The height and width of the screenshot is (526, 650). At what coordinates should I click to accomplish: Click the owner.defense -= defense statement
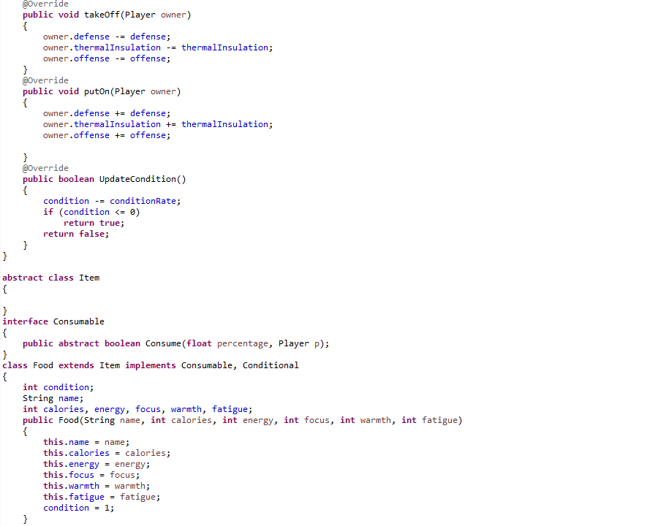click(106, 36)
